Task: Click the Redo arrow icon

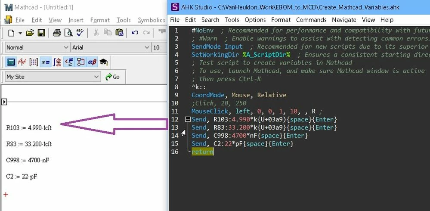Action: coord(146,33)
